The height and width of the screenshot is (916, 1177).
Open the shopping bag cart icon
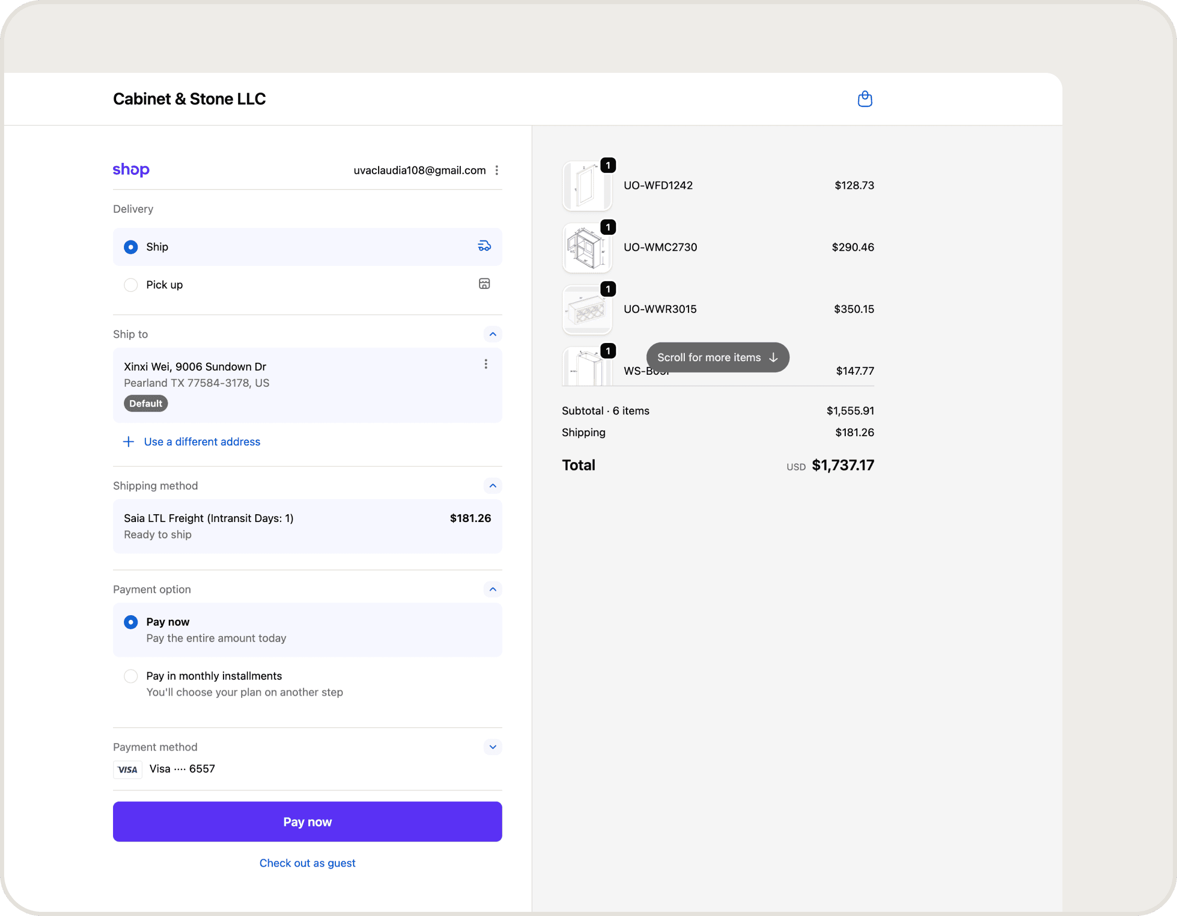coord(865,99)
